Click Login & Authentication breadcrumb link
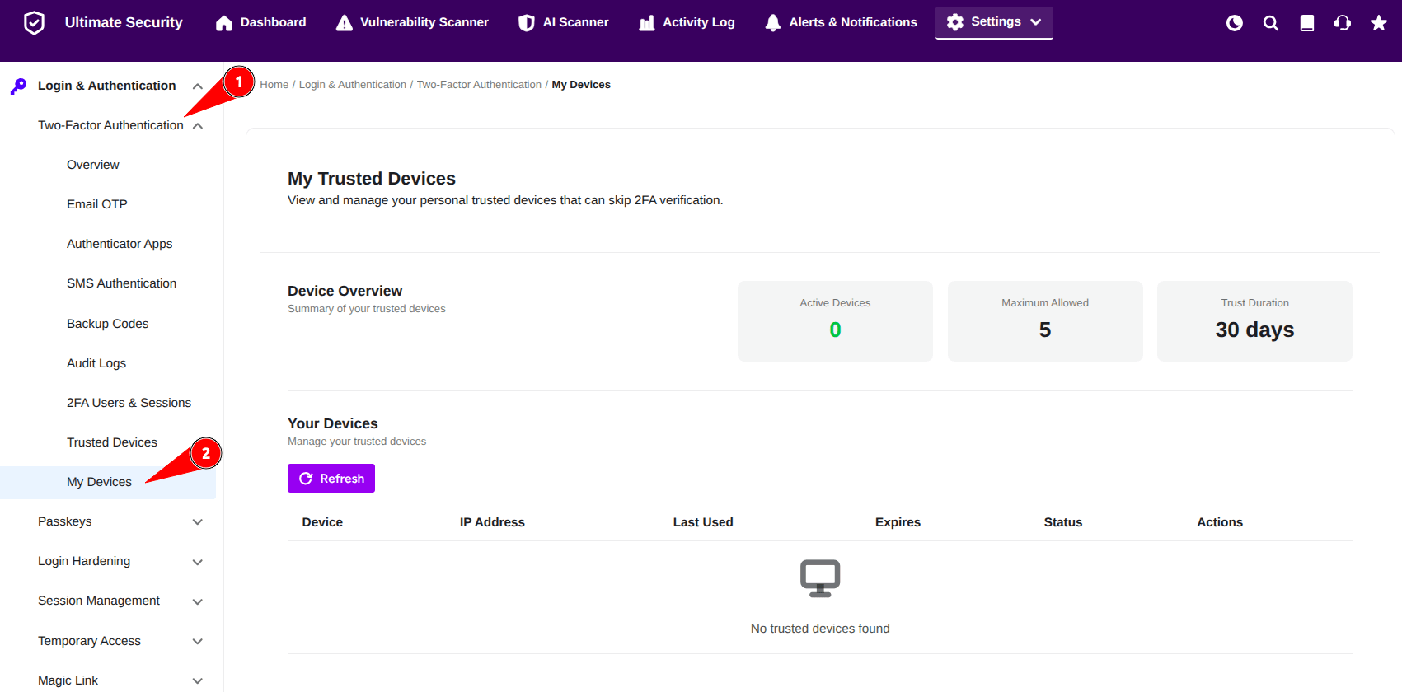The image size is (1402, 692). pos(353,85)
